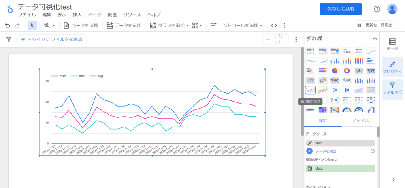The height and width of the screenshot is (188, 405).
Task: Open the 表示 menu
Action: [62, 15]
